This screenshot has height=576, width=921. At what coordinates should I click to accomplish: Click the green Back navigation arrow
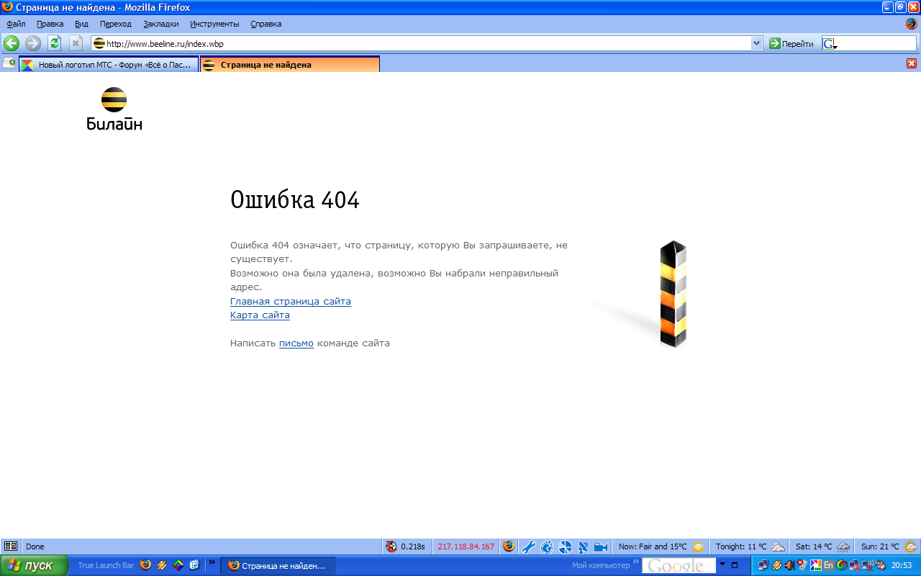[12, 43]
